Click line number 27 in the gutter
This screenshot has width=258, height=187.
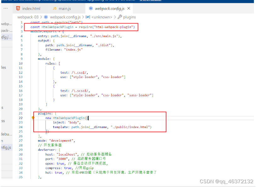20,141
